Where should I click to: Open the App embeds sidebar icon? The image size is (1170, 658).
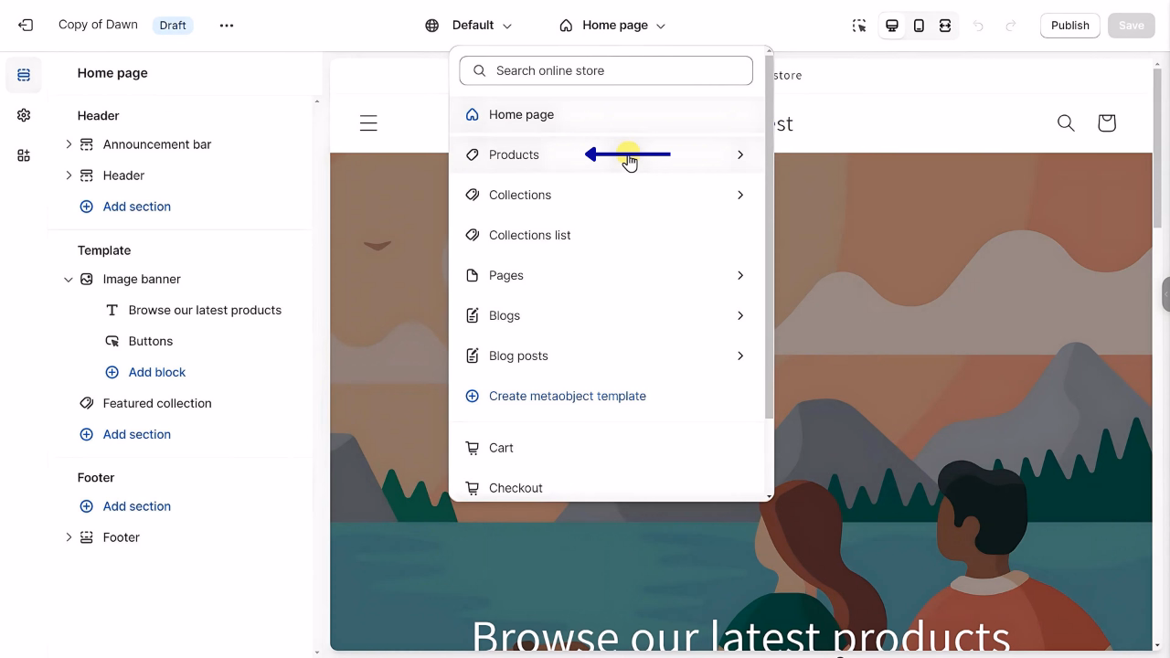[24, 155]
